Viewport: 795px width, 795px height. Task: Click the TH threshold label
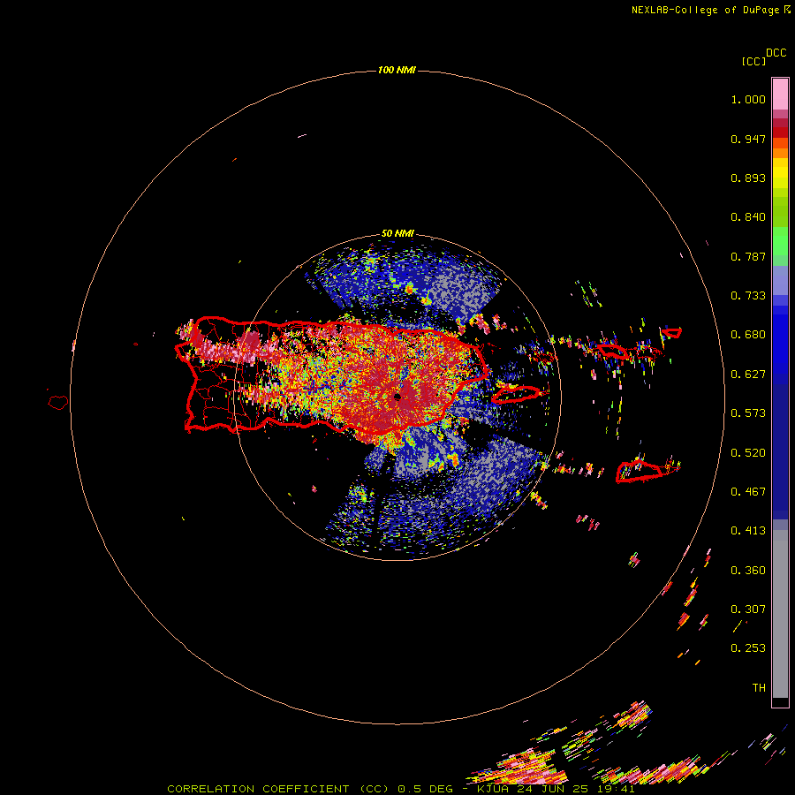pos(759,688)
